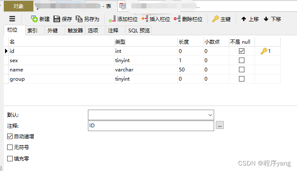The image size is (297, 171).
Task: Click the table icon in second tab
Action: [122, 6]
